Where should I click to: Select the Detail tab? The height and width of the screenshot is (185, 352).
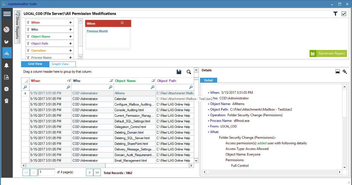pyautogui.click(x=208, y=80)
